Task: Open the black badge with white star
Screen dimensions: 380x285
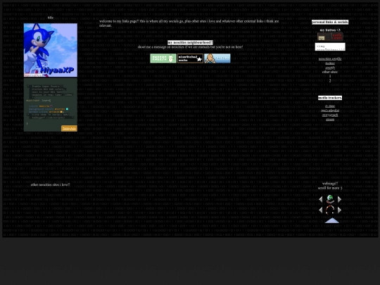Action: [190, 58]
